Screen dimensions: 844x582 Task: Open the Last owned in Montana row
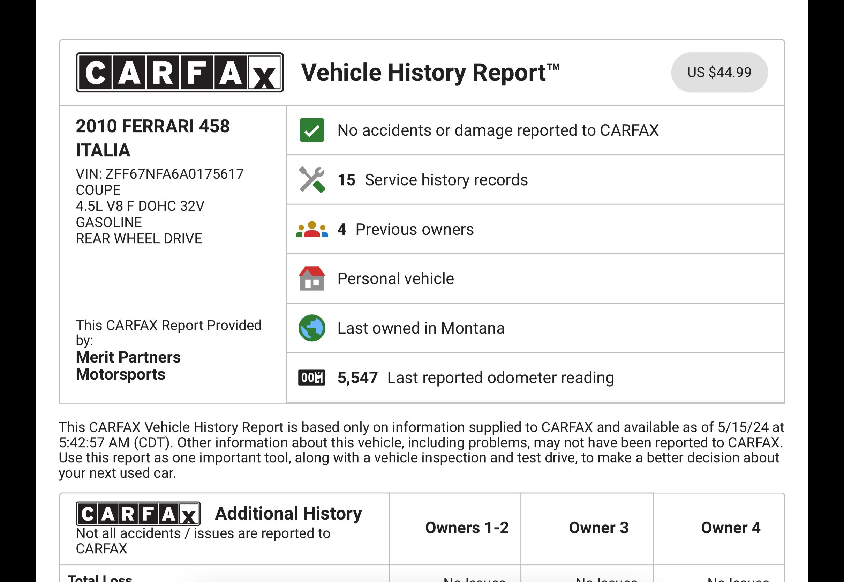pos(535,328)
